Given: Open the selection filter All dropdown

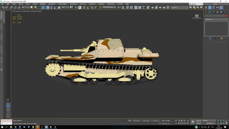Looking at the screenshot, I should (26, 7).
